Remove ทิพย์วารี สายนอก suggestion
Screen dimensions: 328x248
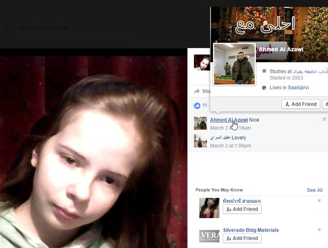coord(319,201)
